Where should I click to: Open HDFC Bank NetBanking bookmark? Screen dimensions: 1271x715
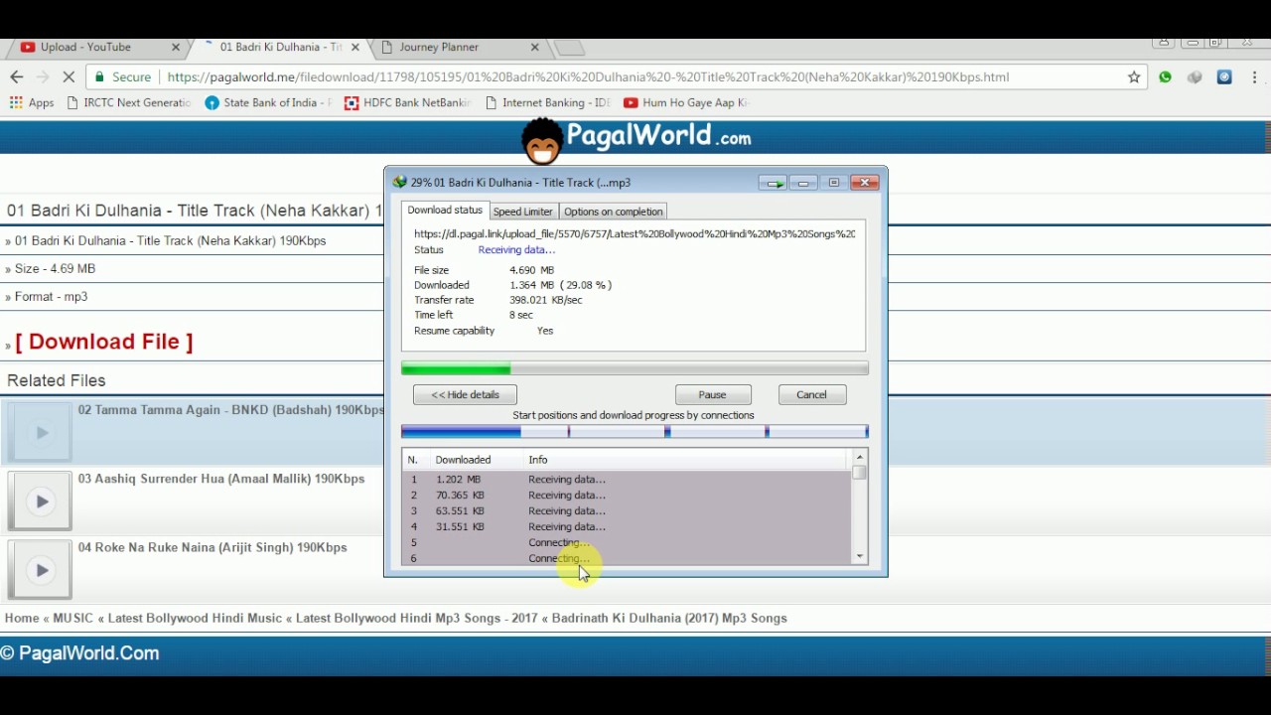(406, 102)
